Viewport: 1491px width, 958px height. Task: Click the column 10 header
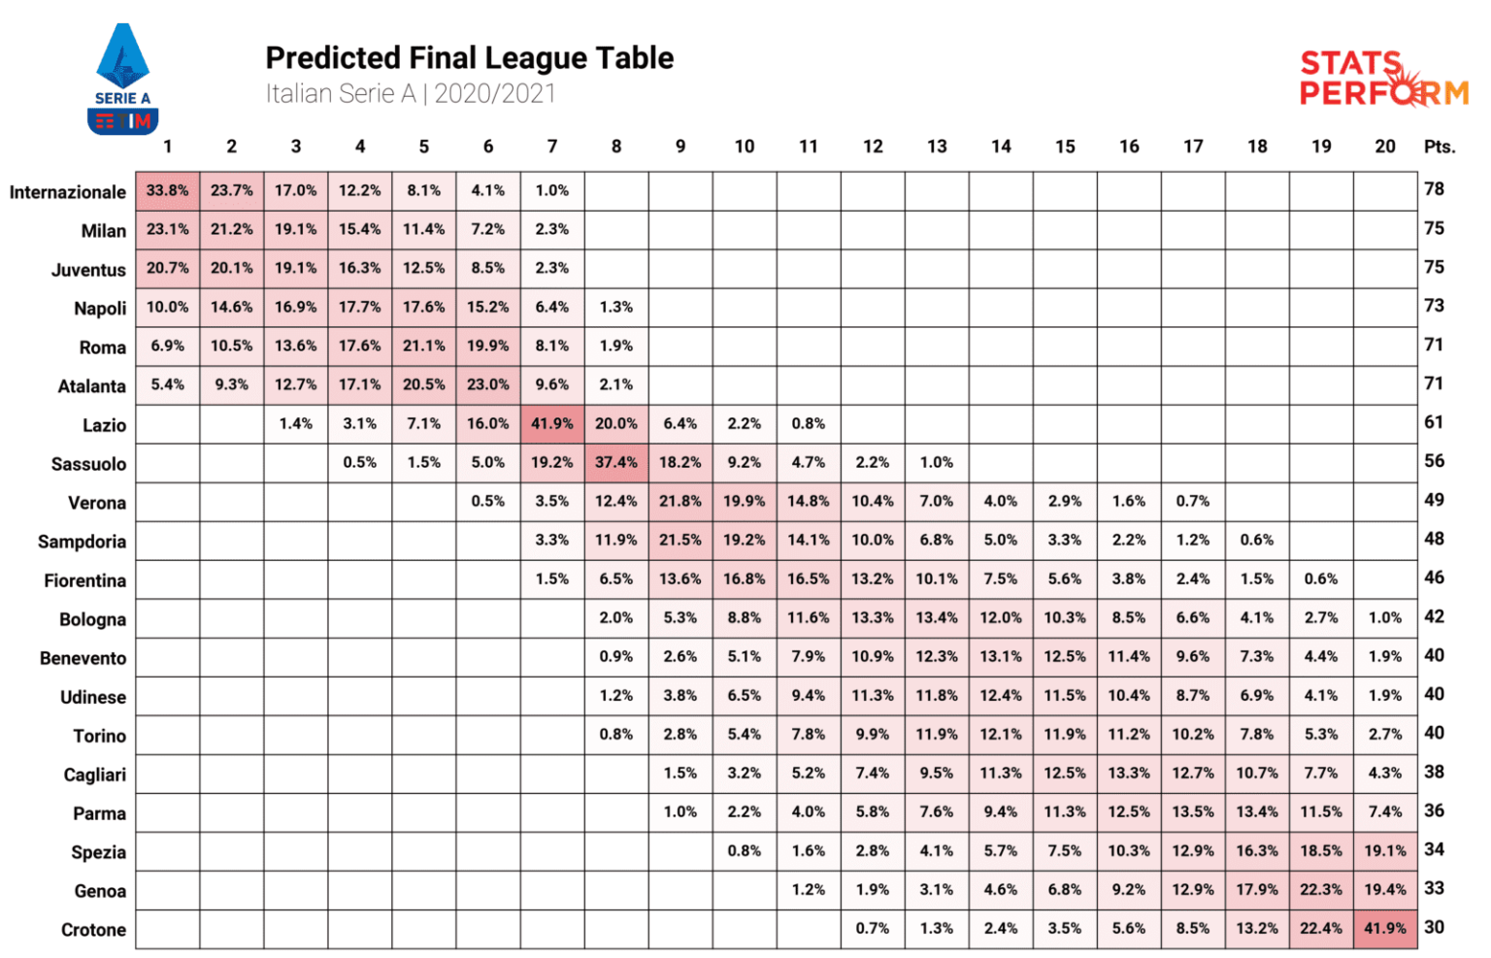[745, 147]
